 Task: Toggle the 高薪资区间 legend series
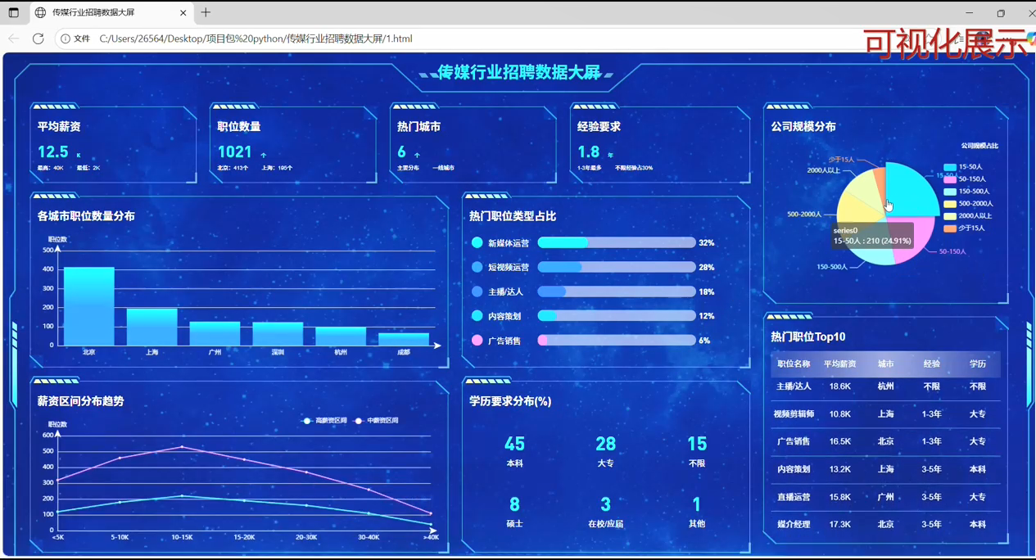[x=324, y=421]
